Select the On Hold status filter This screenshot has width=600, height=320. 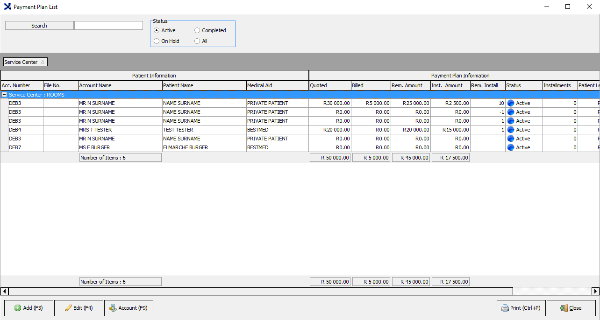157,41
